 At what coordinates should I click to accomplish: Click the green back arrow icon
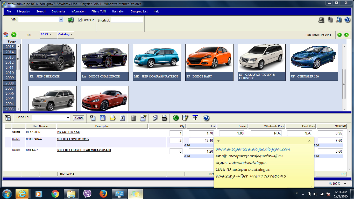tap(14, 35)
